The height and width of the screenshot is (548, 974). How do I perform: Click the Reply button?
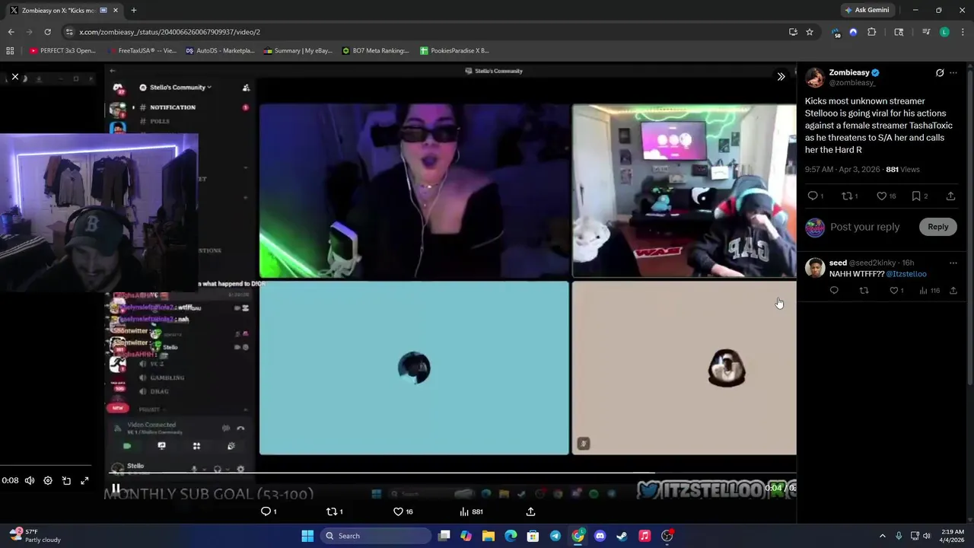(x=937, y=227)
